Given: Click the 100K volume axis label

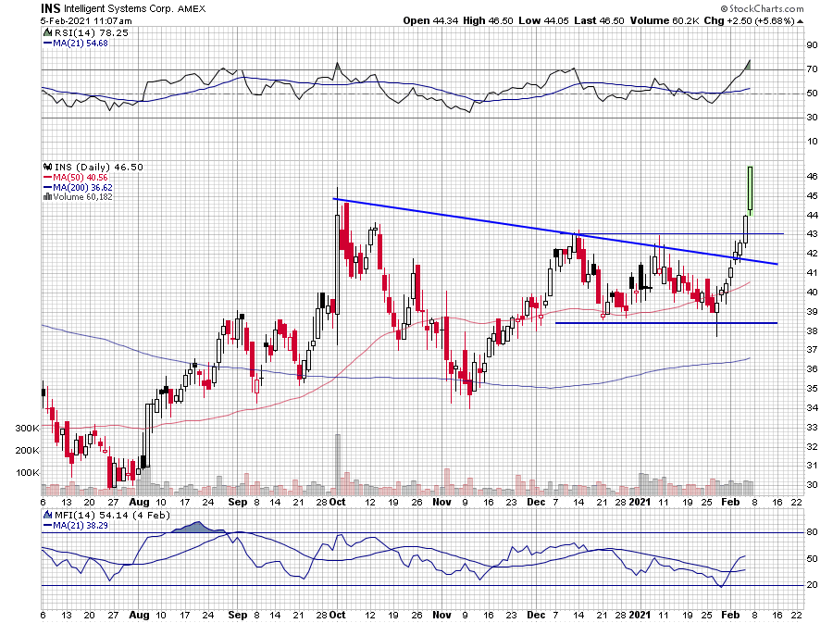Looking at the screenshot, I should (x=27, y=473).
